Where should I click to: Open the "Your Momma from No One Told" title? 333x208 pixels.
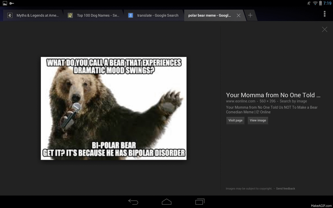click(x=273, y=95)
